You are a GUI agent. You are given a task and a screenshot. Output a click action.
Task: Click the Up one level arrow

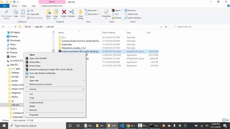(x=15, y=27)
